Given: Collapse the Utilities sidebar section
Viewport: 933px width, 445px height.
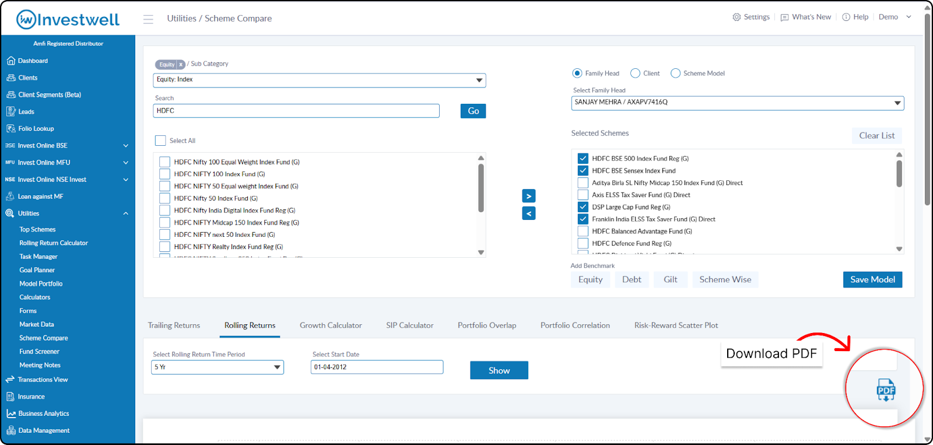Looking at the screenshot, I should point(126,213).
